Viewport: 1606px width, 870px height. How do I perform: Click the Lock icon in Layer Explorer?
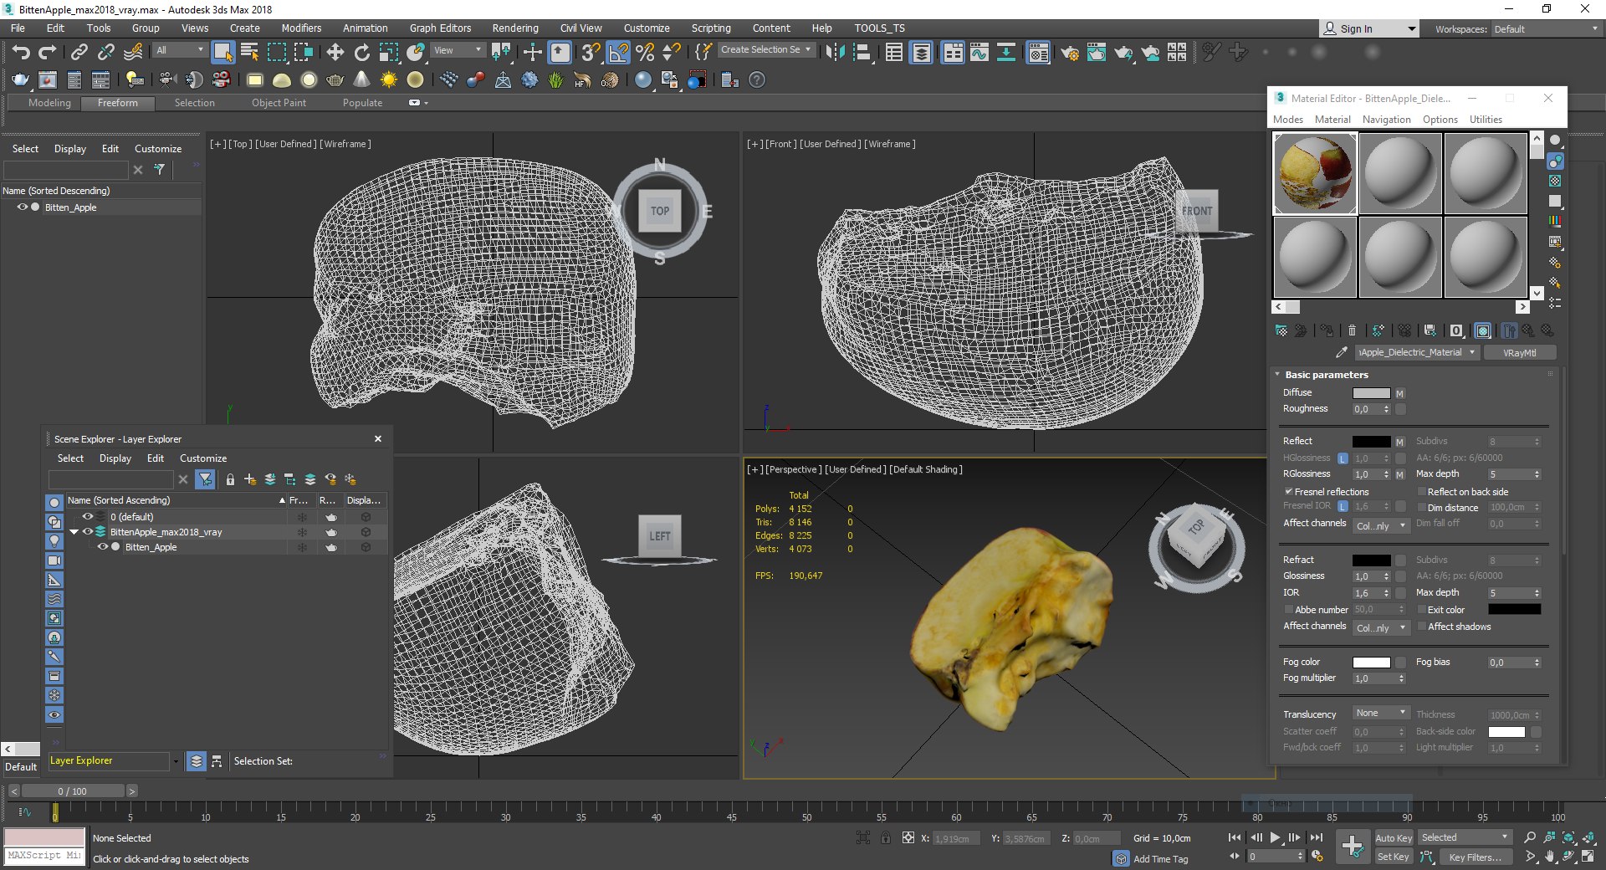click(x=230, y=479)
